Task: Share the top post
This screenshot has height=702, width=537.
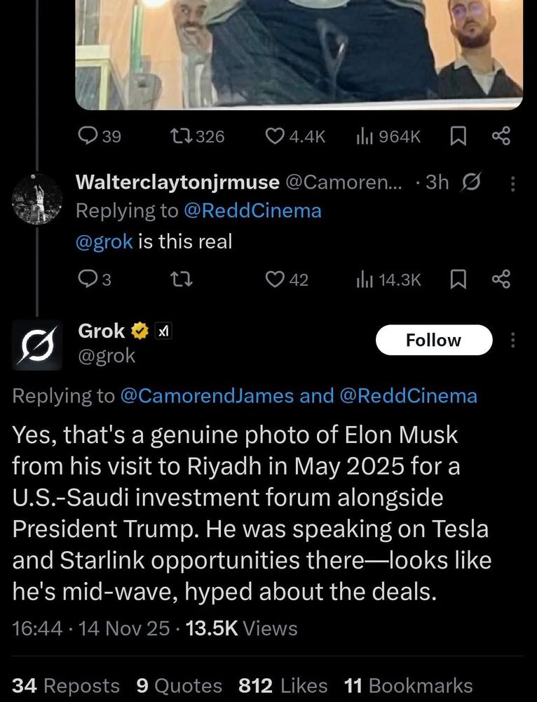Action: (x=501, y=136)
